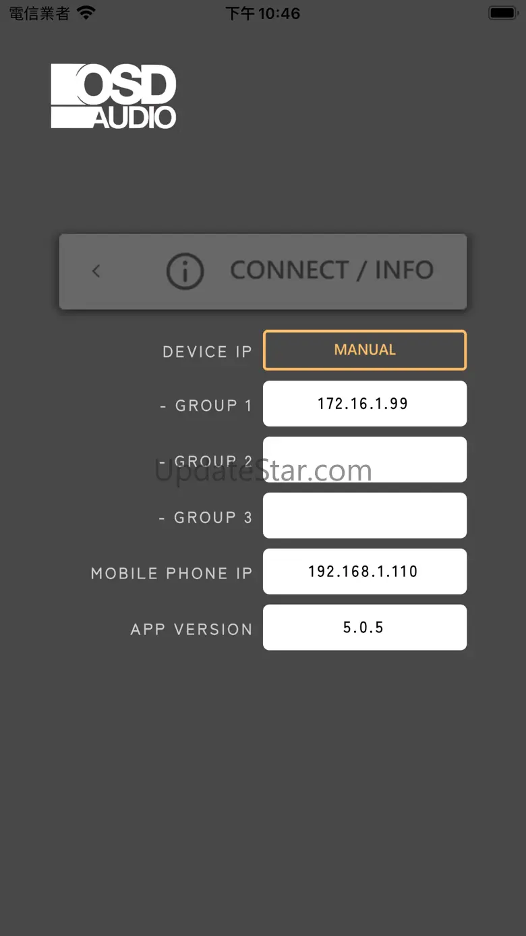Toggle the MANUAL device IP mode

(365, 350)
